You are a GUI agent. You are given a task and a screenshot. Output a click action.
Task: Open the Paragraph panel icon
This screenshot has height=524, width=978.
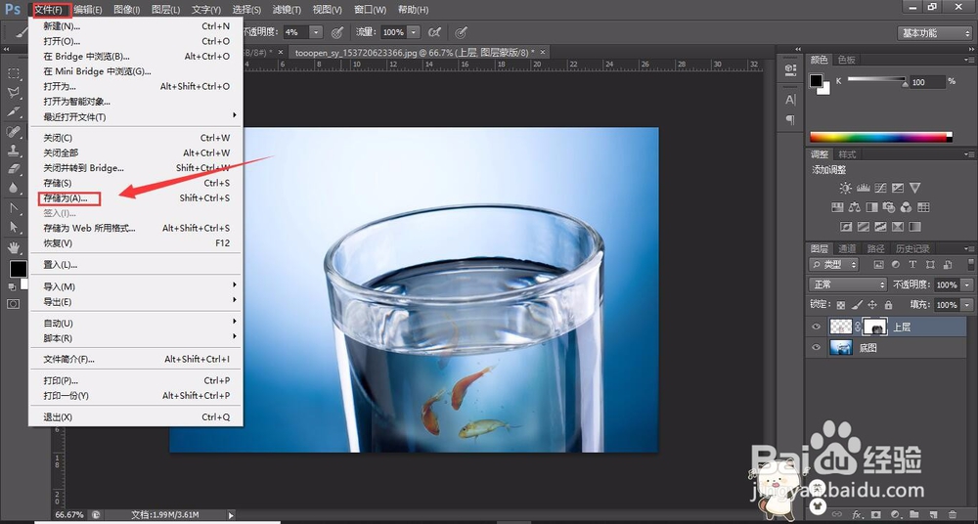(x=790, y=120)
